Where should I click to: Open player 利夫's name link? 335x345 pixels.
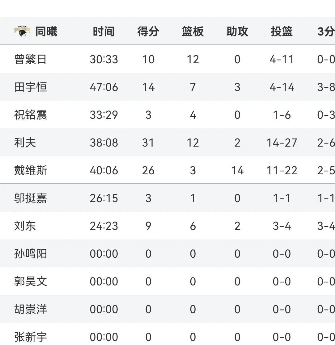[25, 142]
